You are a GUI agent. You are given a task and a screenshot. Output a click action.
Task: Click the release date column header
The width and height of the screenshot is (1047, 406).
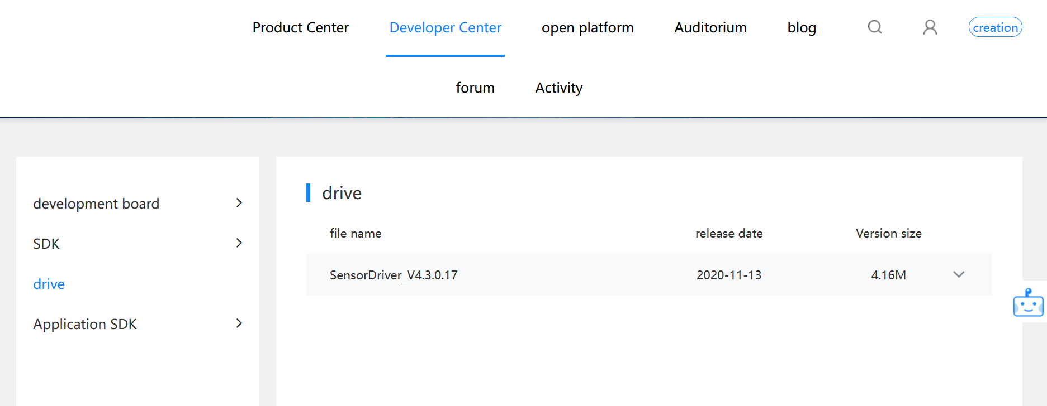click(729, 233)
